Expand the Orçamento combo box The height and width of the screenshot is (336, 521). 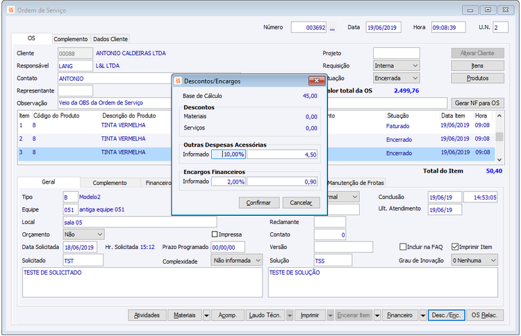click(x=99, y=234)
